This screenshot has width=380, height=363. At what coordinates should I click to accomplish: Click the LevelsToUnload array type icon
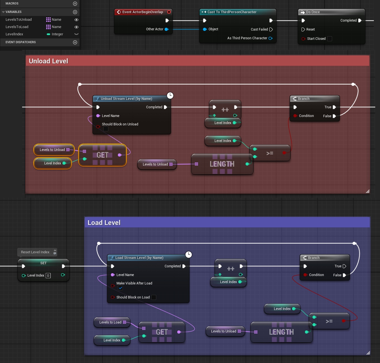(48, 20)
